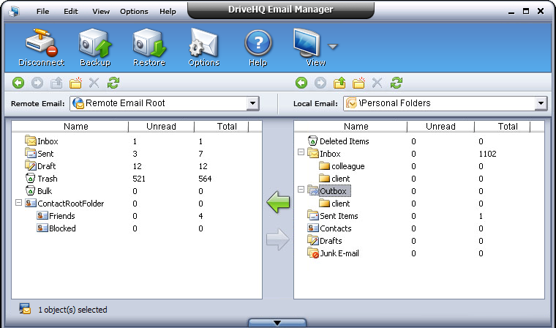Open Help from the toolbar
556x328 pixels.
click(258, 45)
